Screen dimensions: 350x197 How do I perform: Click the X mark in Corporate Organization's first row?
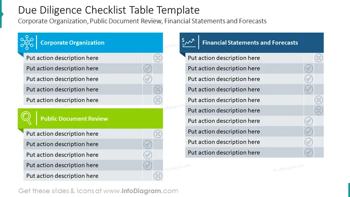(x=158, y=58)
